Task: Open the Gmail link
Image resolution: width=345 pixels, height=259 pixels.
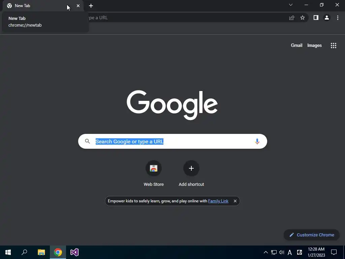Action: click(x=296, y=46)
